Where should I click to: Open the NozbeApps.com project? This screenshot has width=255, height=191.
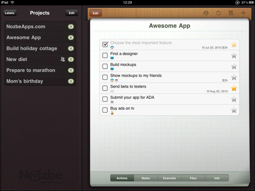click(40, 27)
